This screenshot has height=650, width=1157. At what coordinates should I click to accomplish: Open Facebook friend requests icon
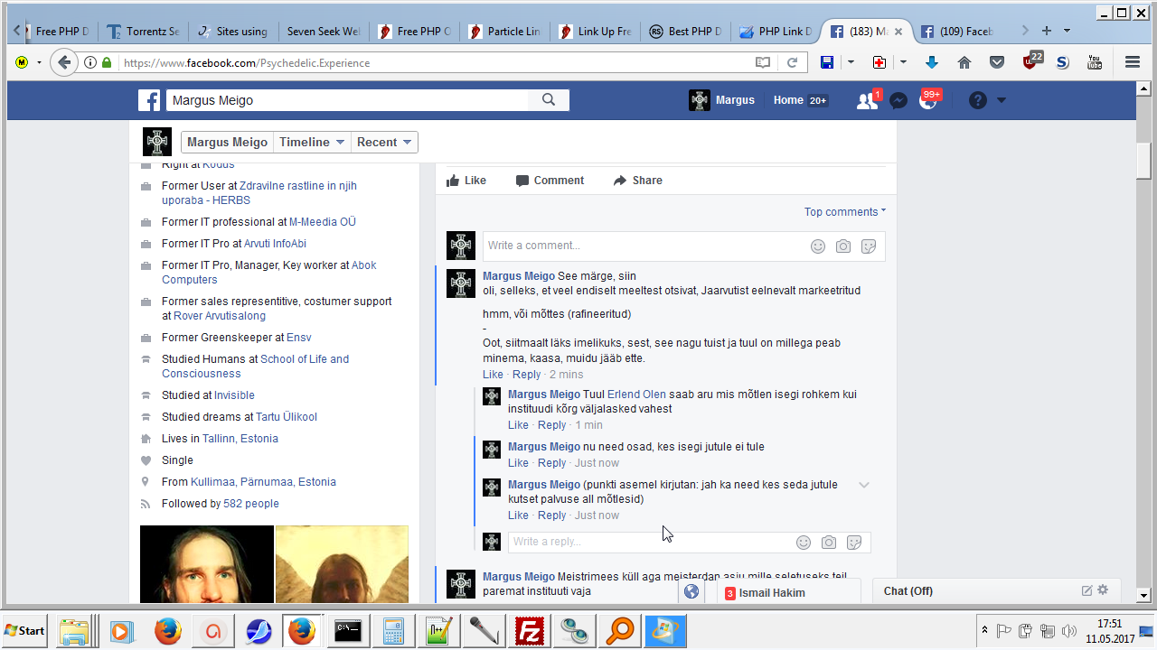(867, 100)
